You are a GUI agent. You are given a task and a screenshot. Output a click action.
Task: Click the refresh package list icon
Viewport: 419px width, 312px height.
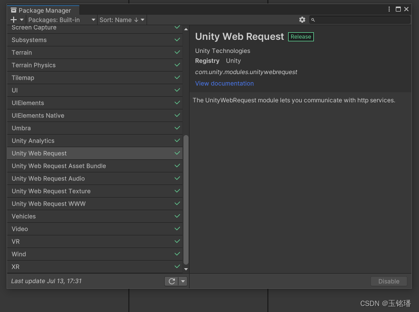coord(171,281)
